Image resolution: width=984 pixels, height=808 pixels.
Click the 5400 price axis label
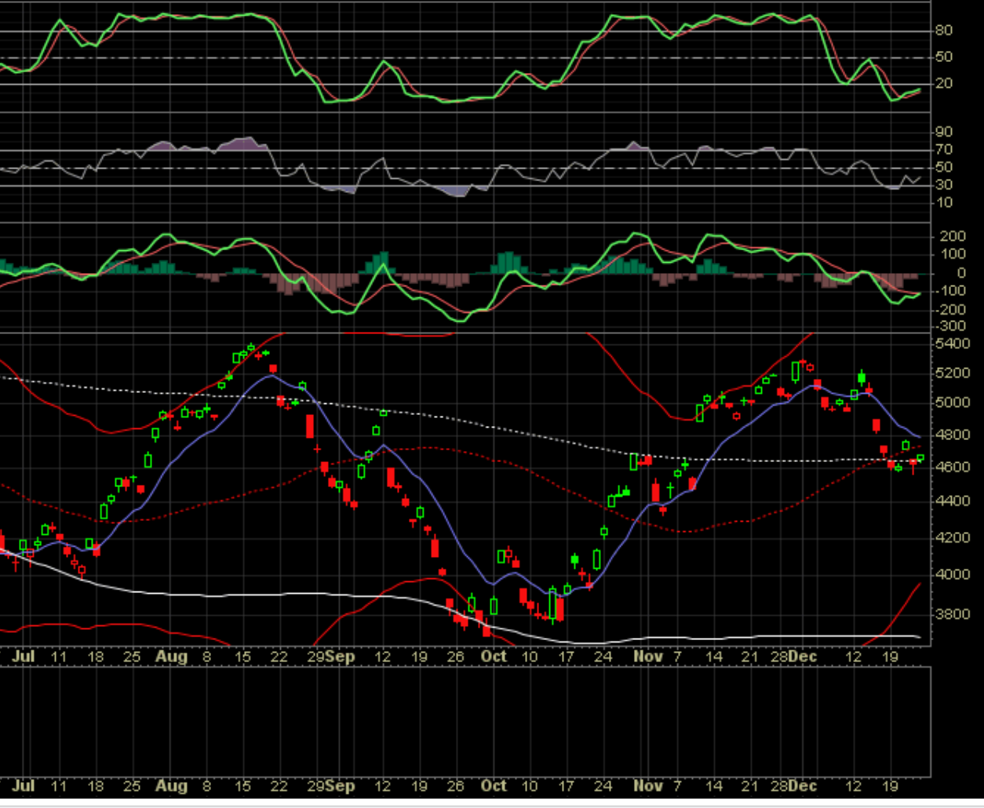(953, 344)
